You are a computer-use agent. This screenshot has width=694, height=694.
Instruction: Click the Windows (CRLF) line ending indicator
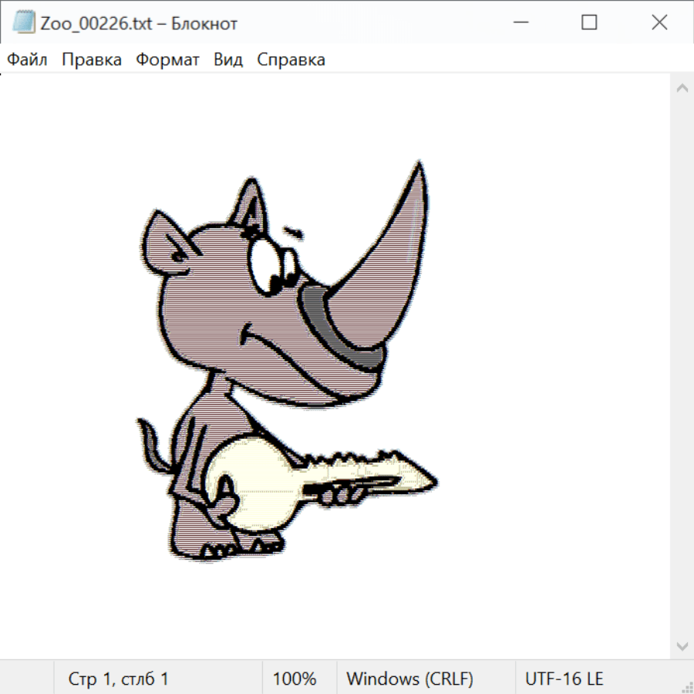[409, 679]
